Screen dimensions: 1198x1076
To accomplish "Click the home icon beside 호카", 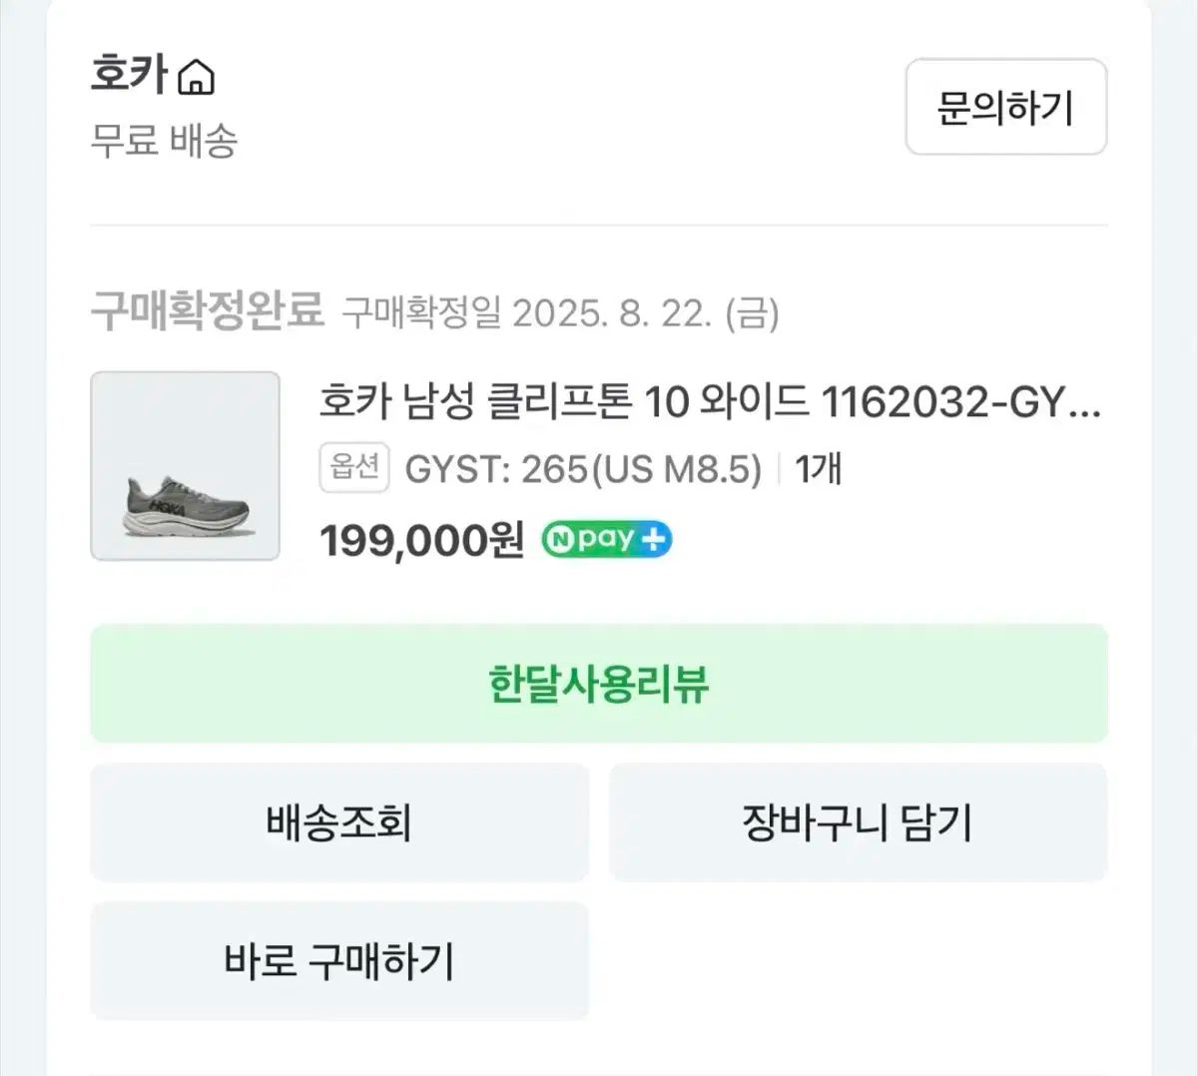I will coord(196,77).
